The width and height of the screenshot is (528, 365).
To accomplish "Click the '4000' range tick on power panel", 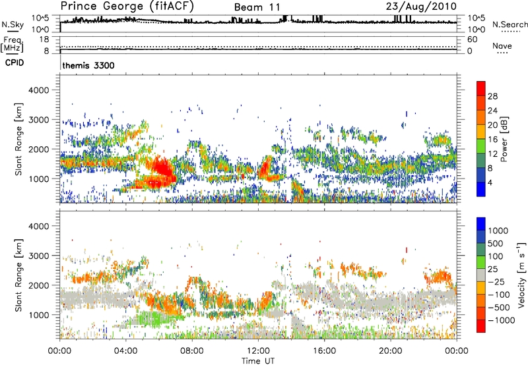I will (38, 90).
